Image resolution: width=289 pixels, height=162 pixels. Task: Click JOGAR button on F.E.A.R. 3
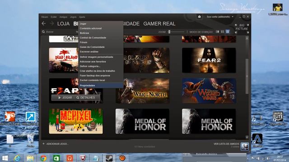tap(65, 98)
